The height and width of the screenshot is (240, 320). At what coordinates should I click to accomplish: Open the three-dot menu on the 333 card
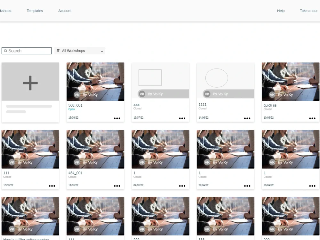pyautogui.click(x=247, y=239)
